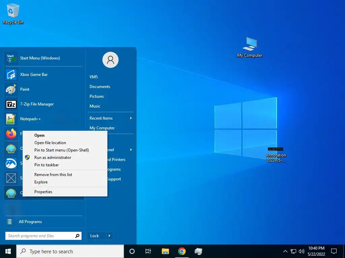Choose Remove from this list
This screenshot has height=258, width=345.
pos(65,175)
